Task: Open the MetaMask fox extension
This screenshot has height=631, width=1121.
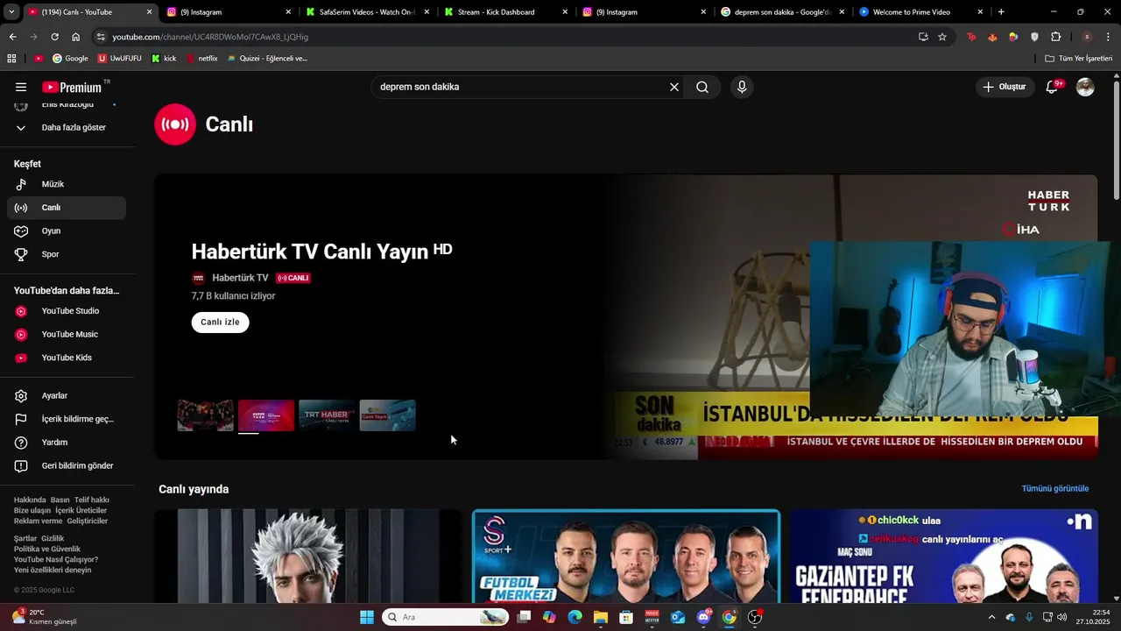Action: point(992,37)
